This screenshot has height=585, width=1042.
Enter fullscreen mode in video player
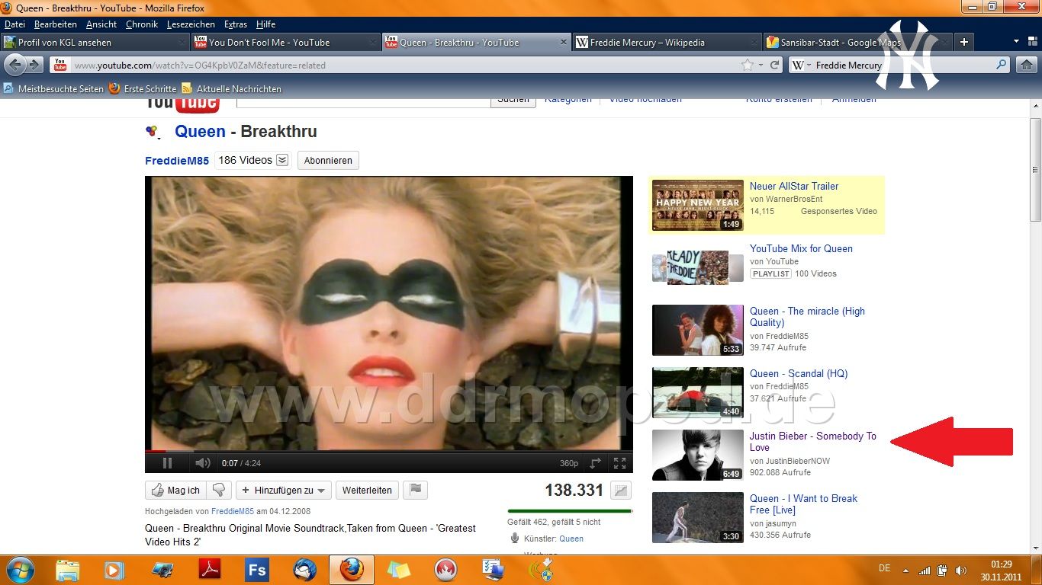619,463
